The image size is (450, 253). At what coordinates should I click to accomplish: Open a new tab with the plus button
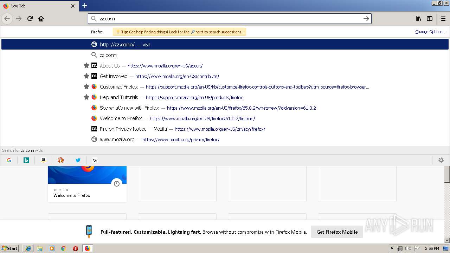(x=85, y=6)
